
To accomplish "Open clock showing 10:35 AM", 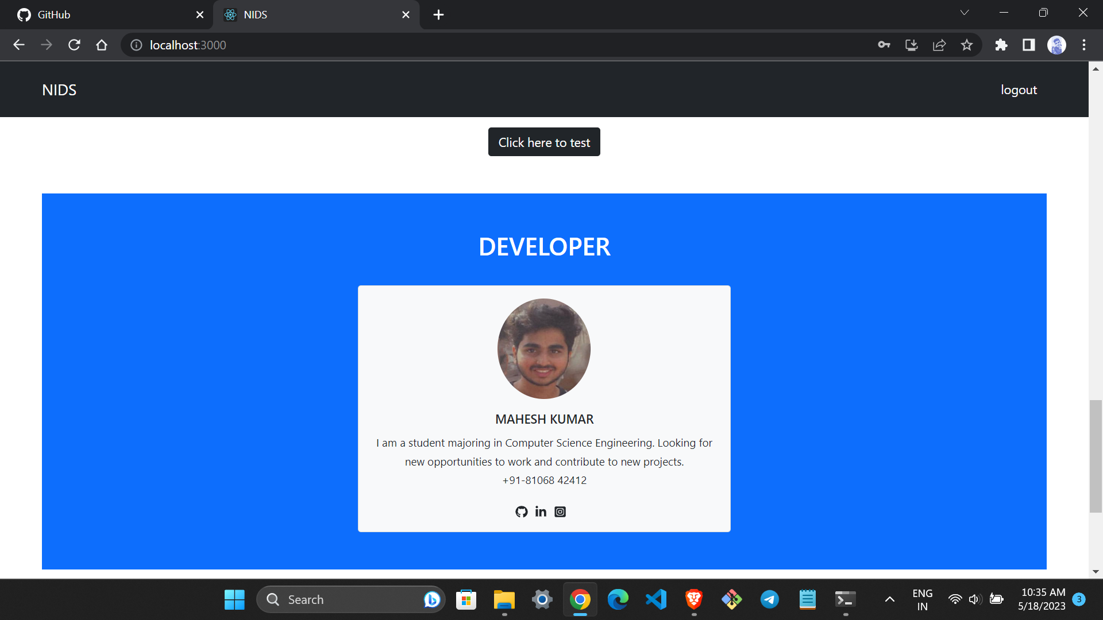I will point(1042,599).
